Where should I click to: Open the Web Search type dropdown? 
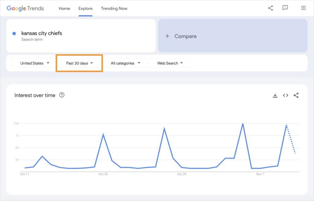coord(170,63)
